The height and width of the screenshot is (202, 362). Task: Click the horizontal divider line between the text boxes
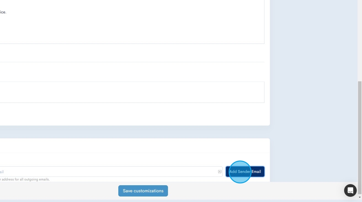click(129, 62)
